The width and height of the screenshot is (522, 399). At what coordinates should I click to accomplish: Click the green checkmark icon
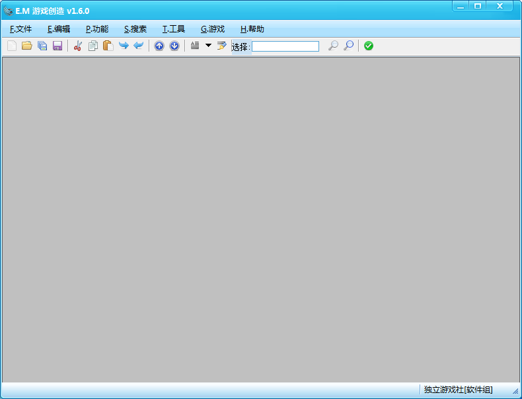click(369, 46)
